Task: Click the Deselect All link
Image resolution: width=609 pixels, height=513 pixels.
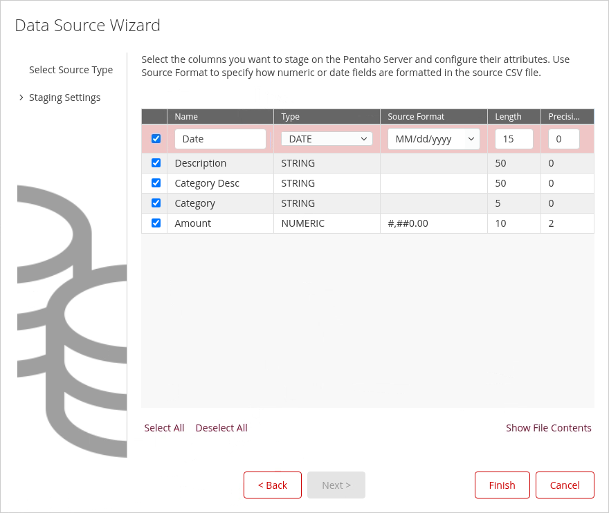Action: click(x=221, y=428)
